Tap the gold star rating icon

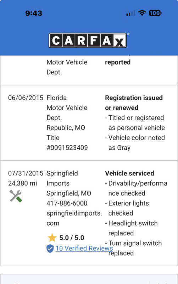[52, 237]
